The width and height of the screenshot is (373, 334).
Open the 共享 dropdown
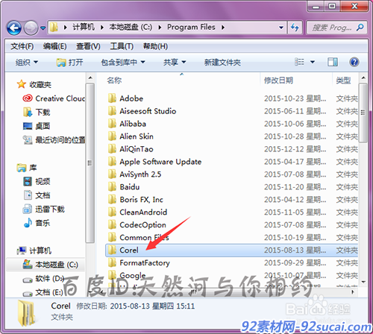[175, 62]
